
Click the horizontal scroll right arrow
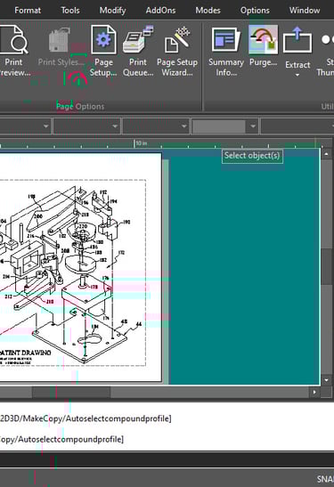coord(314,392)
